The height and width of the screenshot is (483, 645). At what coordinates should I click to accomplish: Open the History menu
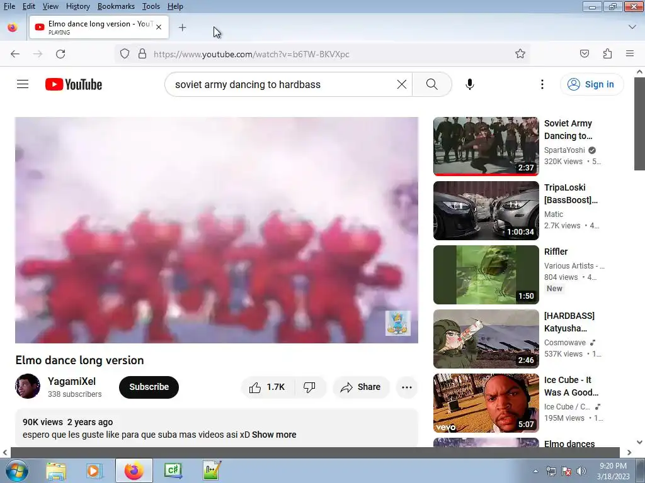[77, 6]
